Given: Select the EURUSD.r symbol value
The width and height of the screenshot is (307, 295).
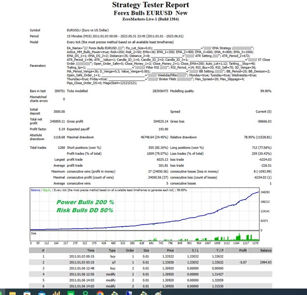Looking at the screenshot, I should [88, 30].
